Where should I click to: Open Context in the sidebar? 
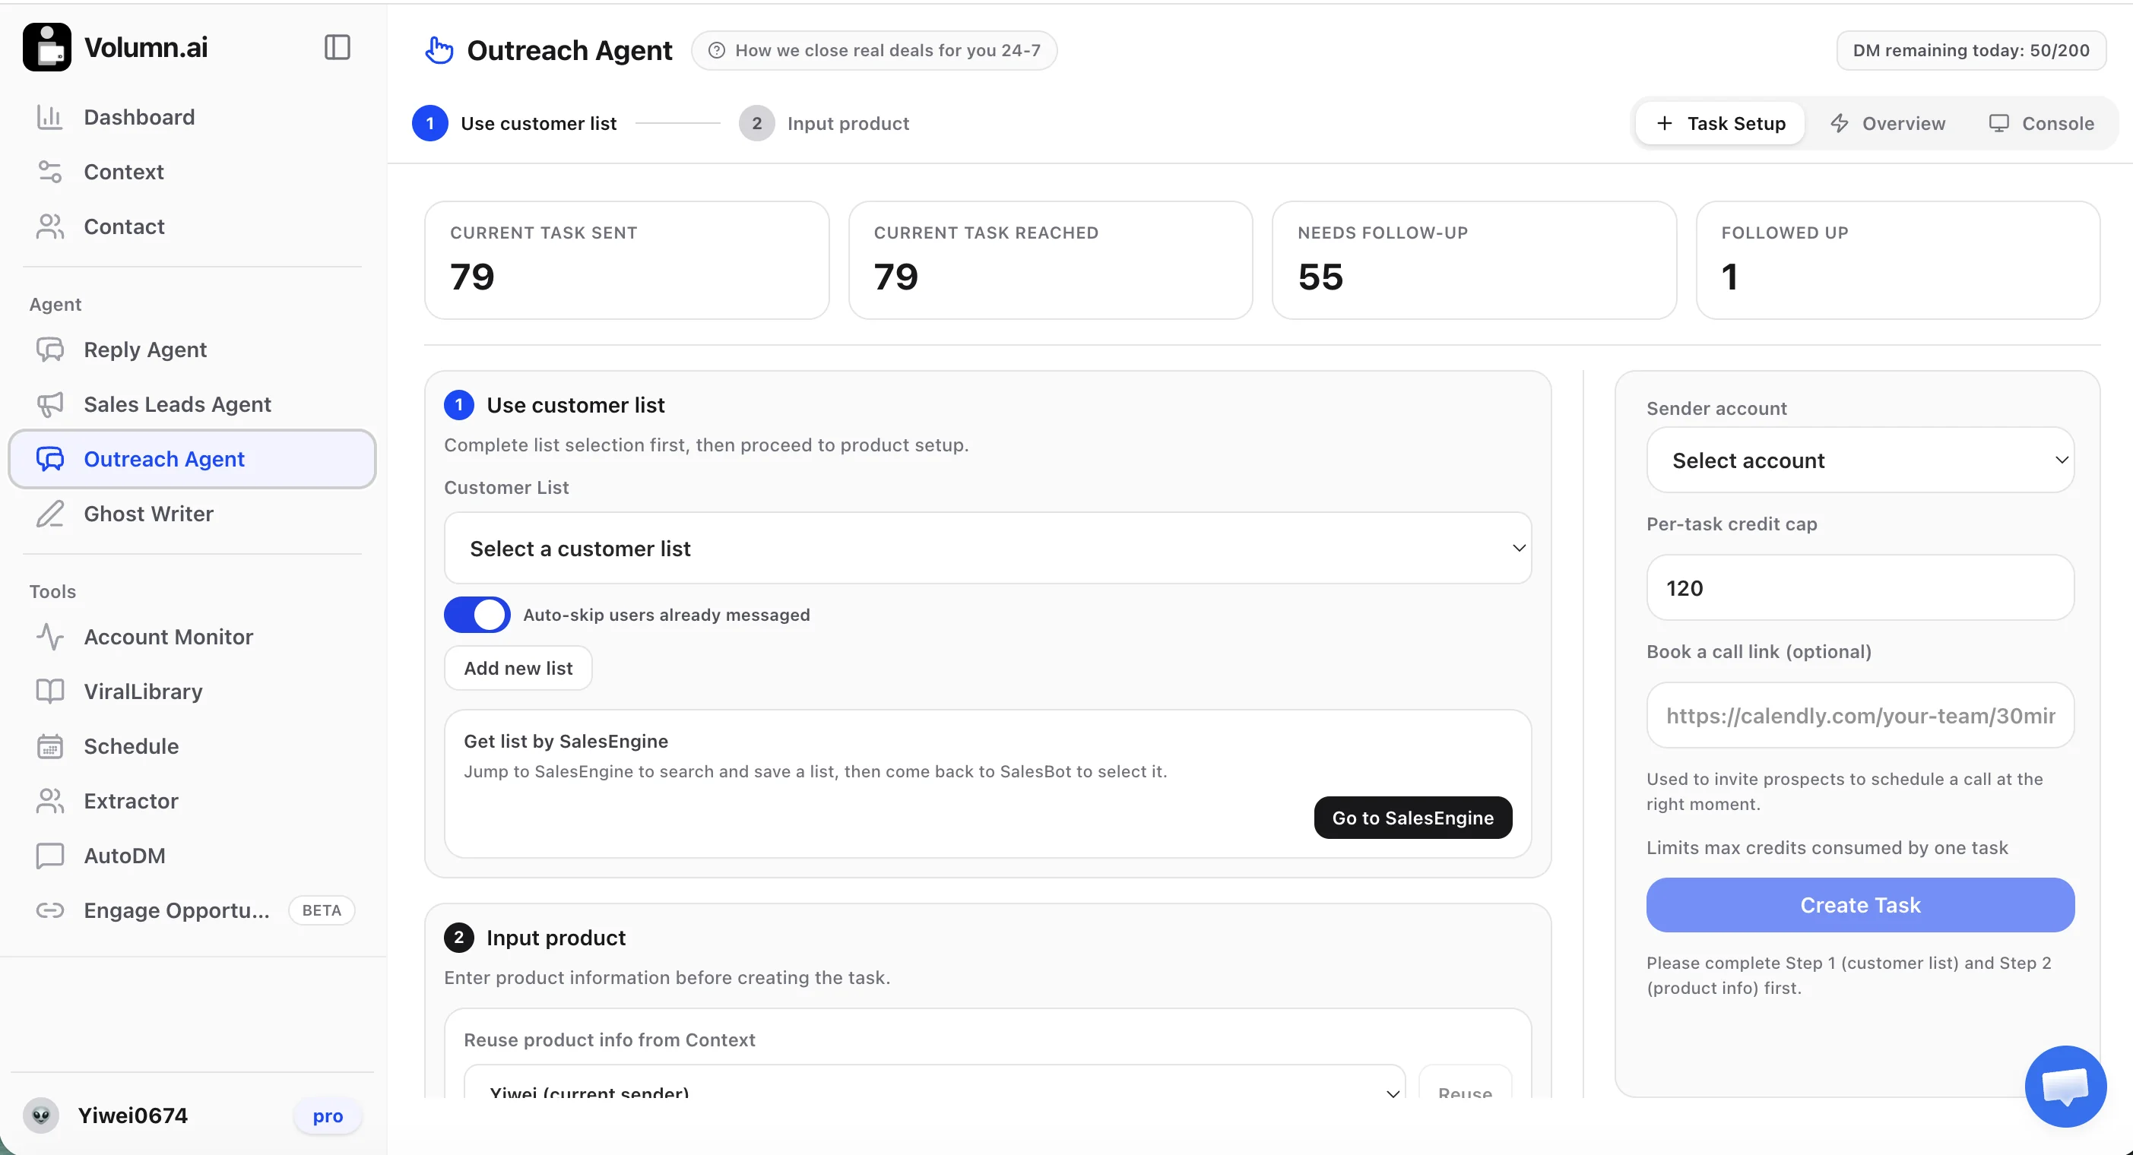pos(192,172)
